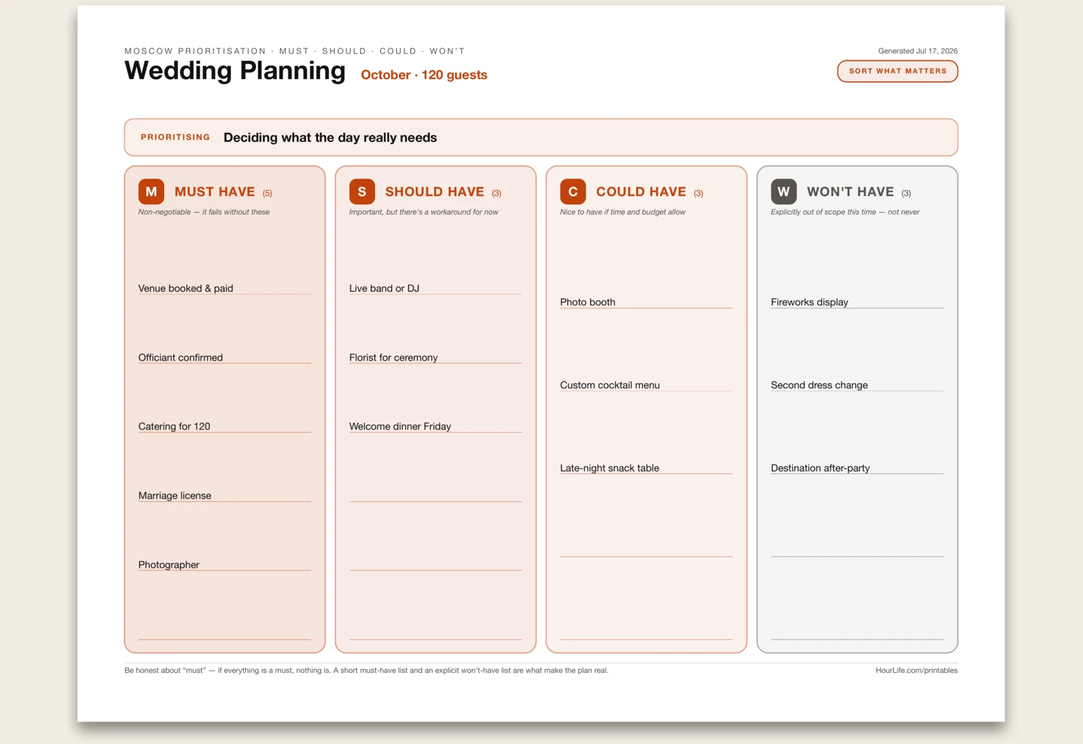
Task: Select the 'Catering for 120' item
Action: tap(174, 426)
